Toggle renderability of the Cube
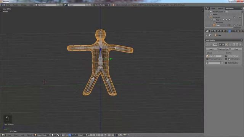The width and height of the screenshot is (244, 137). pos(240,25)
